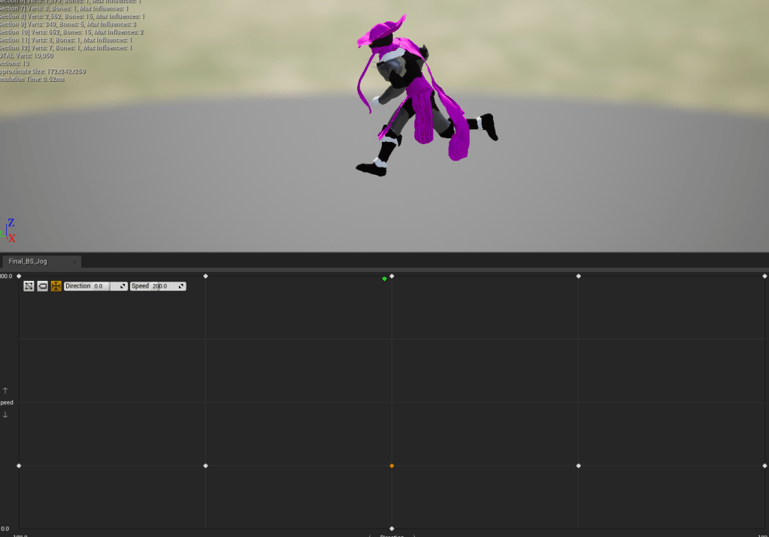Select the green preview point marker
769x537 pixels.
(x=384, y=279)
